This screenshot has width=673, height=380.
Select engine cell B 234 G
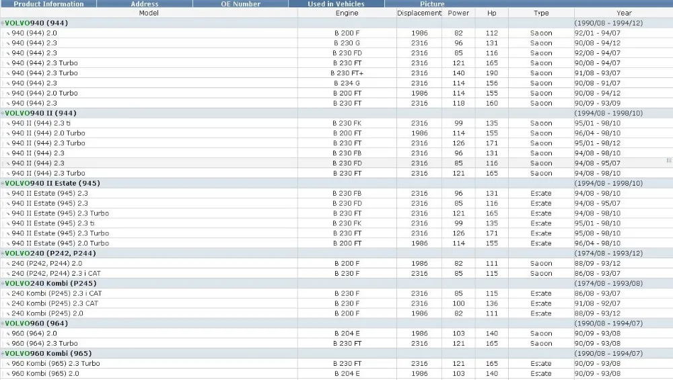click(347, 83)
